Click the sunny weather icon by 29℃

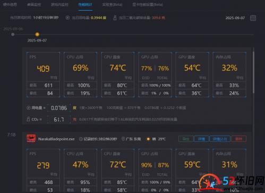pyautogui.click(x=148, y=139)
